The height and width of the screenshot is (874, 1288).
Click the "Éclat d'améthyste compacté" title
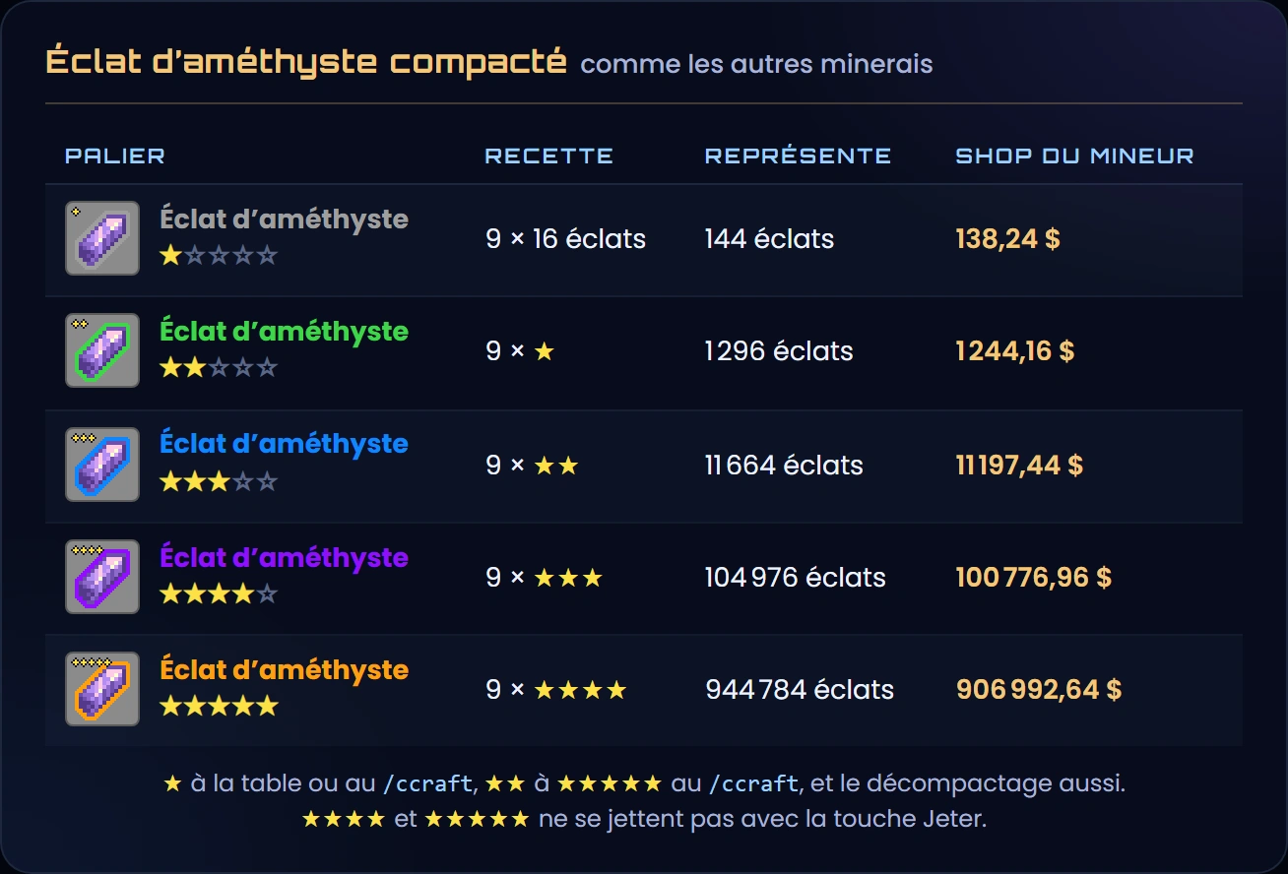(306, 61)
